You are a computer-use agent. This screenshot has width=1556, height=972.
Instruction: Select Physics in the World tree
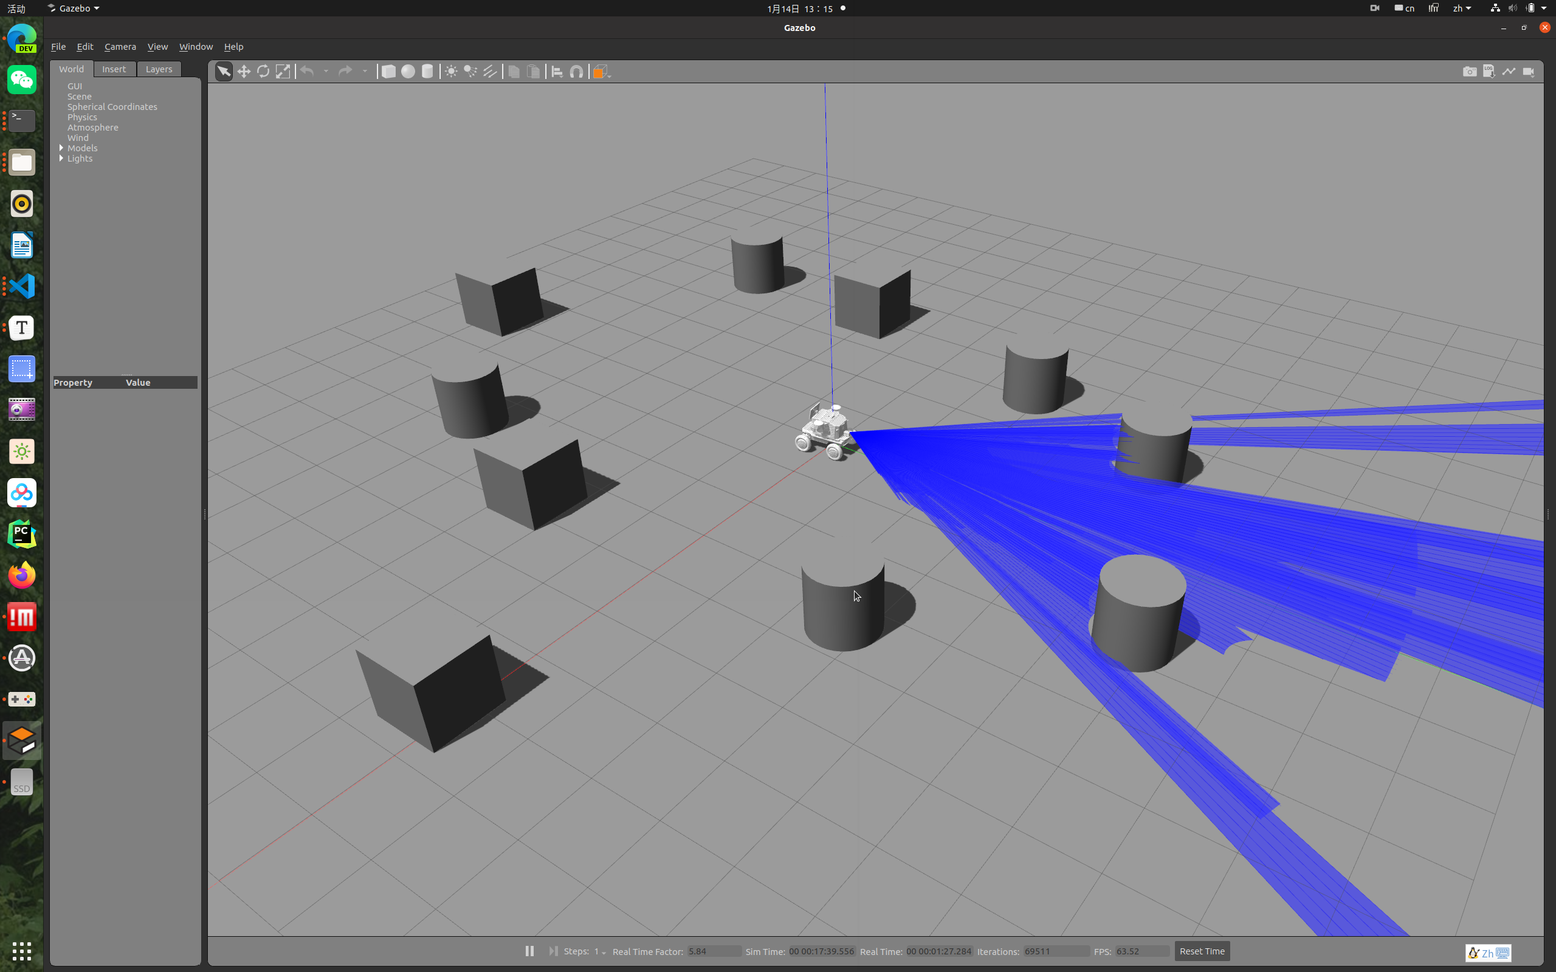82,117
